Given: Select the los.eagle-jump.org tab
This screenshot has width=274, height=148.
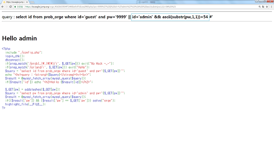Looking at the screenshot, I should tap(15, 2).
